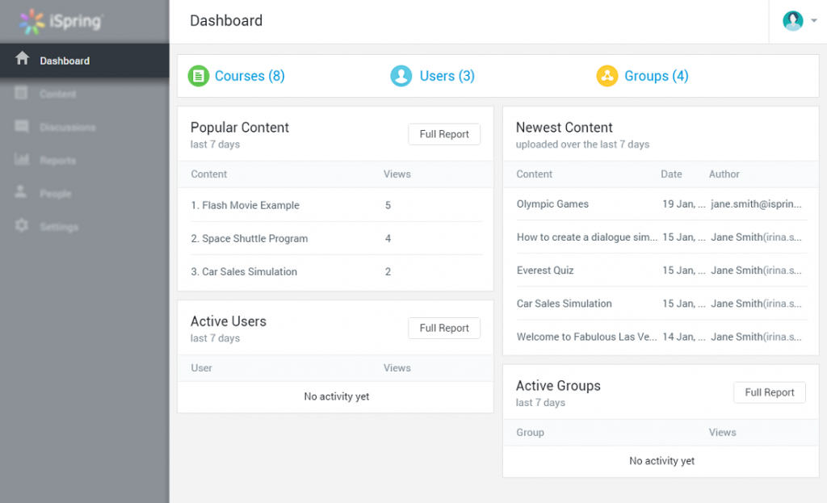Screen dimensions: 827x503
Task: Click the Discussions icon in the sidebar
Action: click(20, 127)
